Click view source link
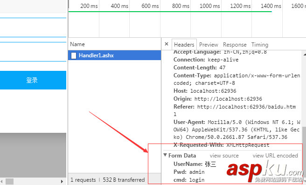This screenshot has width=306, height=185. (x=224, y=156)
